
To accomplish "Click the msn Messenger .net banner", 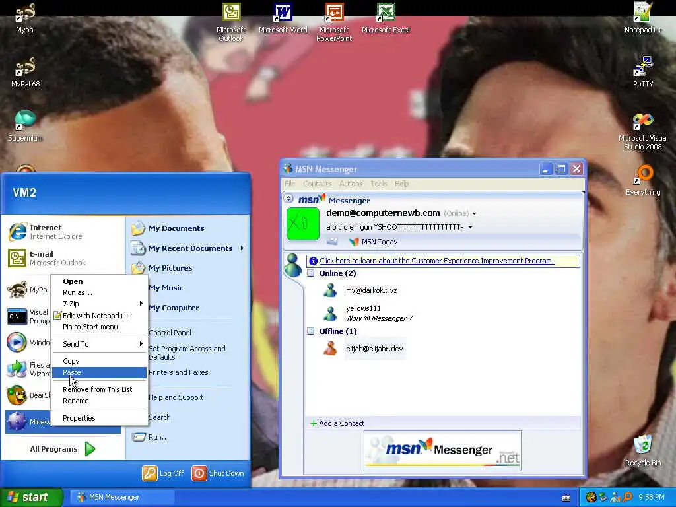I will (442, 450).
